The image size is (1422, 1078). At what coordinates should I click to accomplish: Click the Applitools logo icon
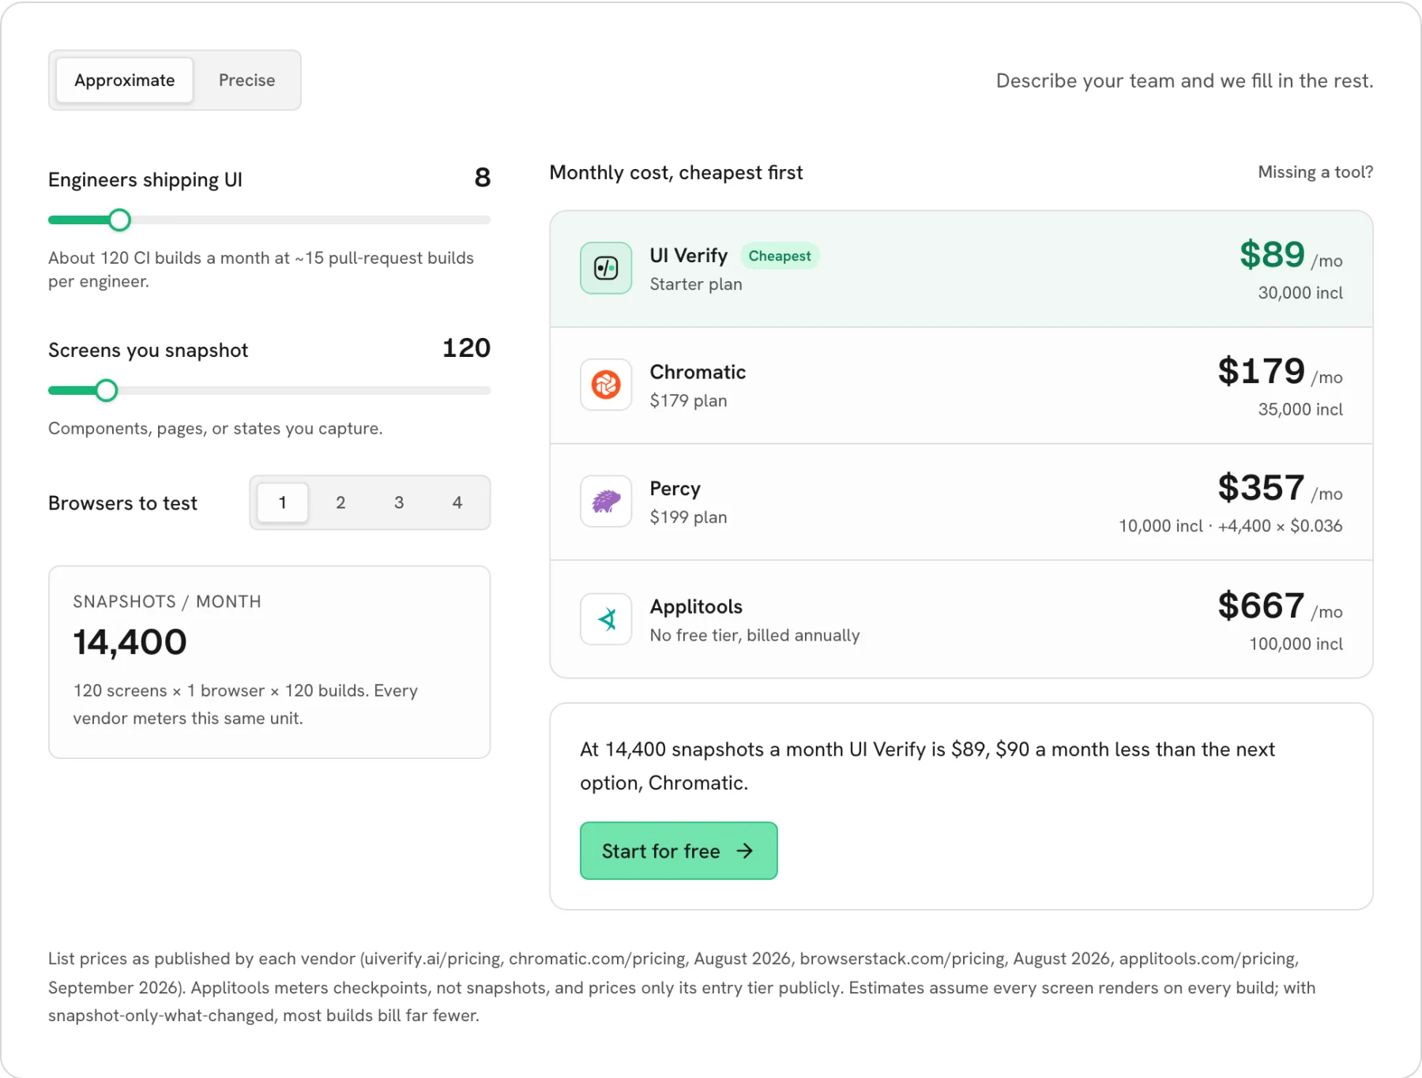tap(606, 619)
